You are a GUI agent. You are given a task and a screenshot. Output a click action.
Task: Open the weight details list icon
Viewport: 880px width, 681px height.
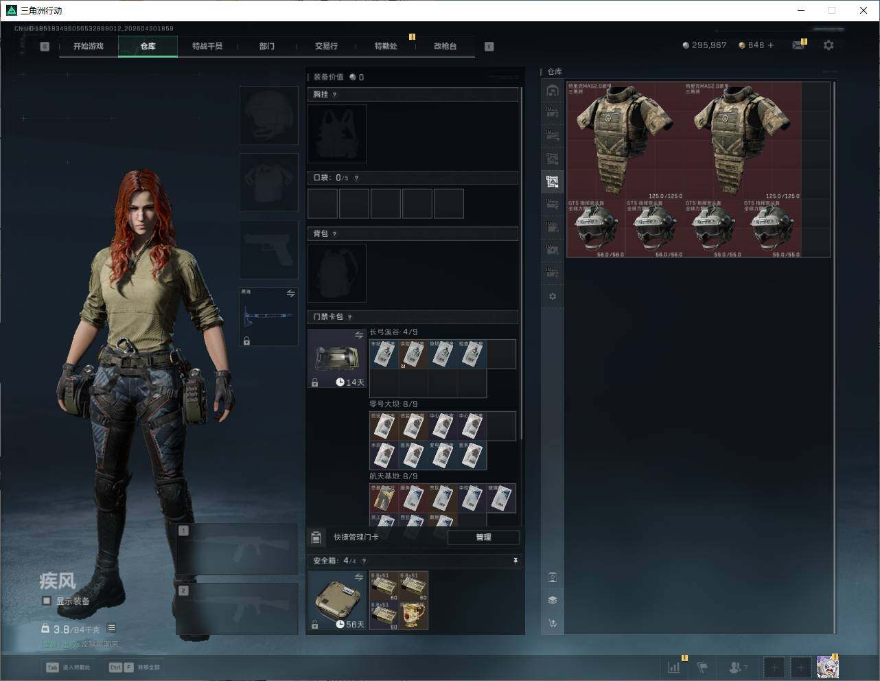(111, 628)
